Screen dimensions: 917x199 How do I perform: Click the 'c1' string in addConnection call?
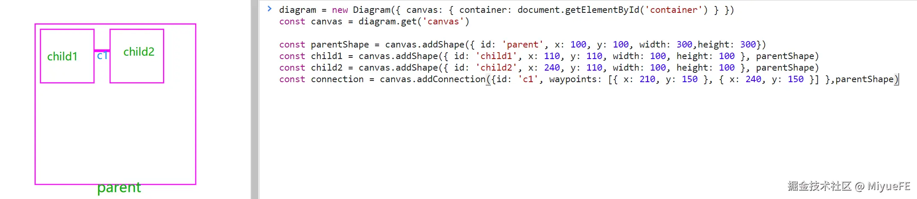click(528, 79)
